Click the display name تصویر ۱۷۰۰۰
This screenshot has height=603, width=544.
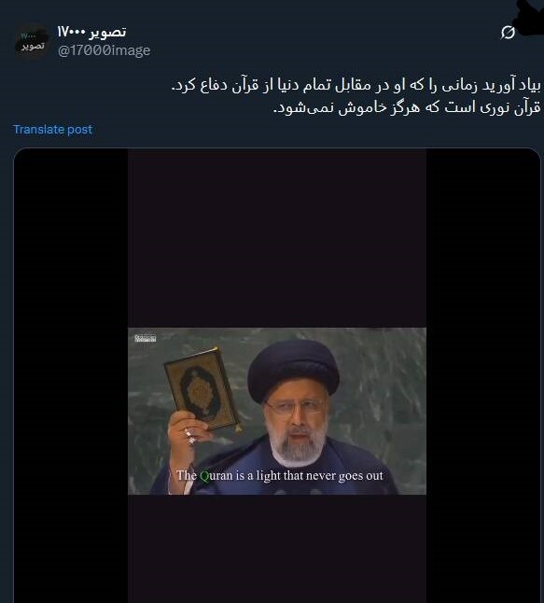(91, 33)
